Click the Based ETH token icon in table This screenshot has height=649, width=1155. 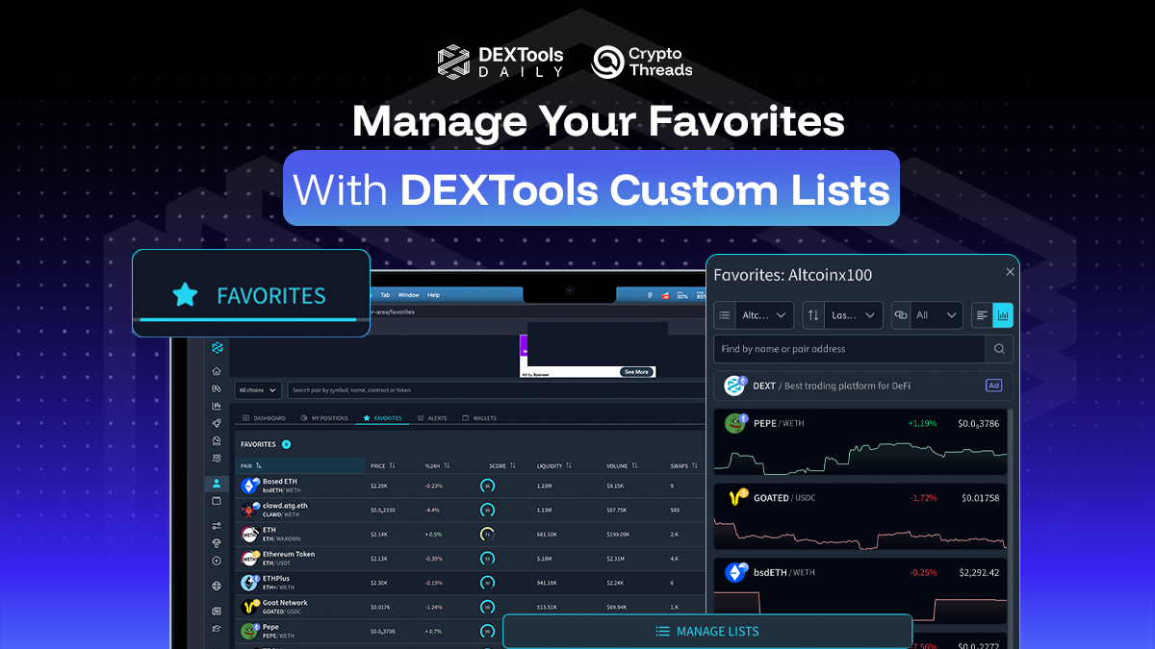pos(249,486)
